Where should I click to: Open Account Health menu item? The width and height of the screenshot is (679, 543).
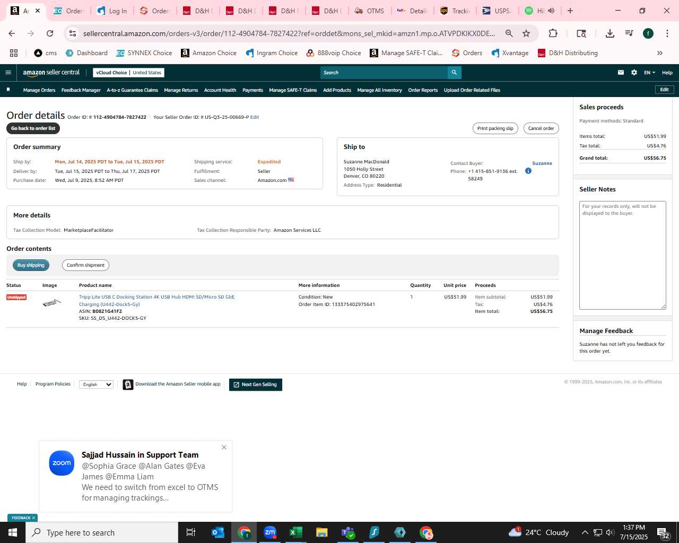[220, 90]
